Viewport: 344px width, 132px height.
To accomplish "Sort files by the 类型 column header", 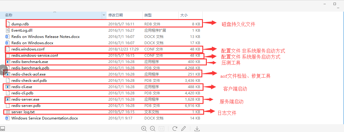I will [x=148, y=15].
